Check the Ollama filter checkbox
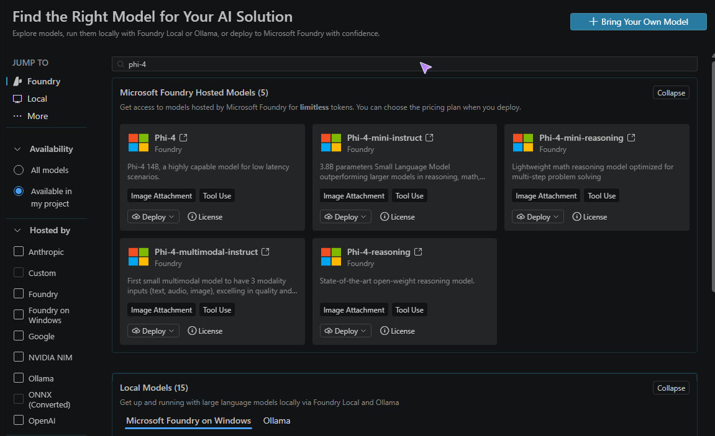This screenshot has width=715, height=436. click(19, 378)
